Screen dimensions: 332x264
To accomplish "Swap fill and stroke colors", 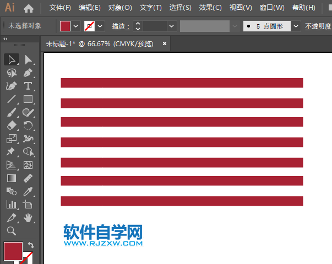I will [31, 245].
